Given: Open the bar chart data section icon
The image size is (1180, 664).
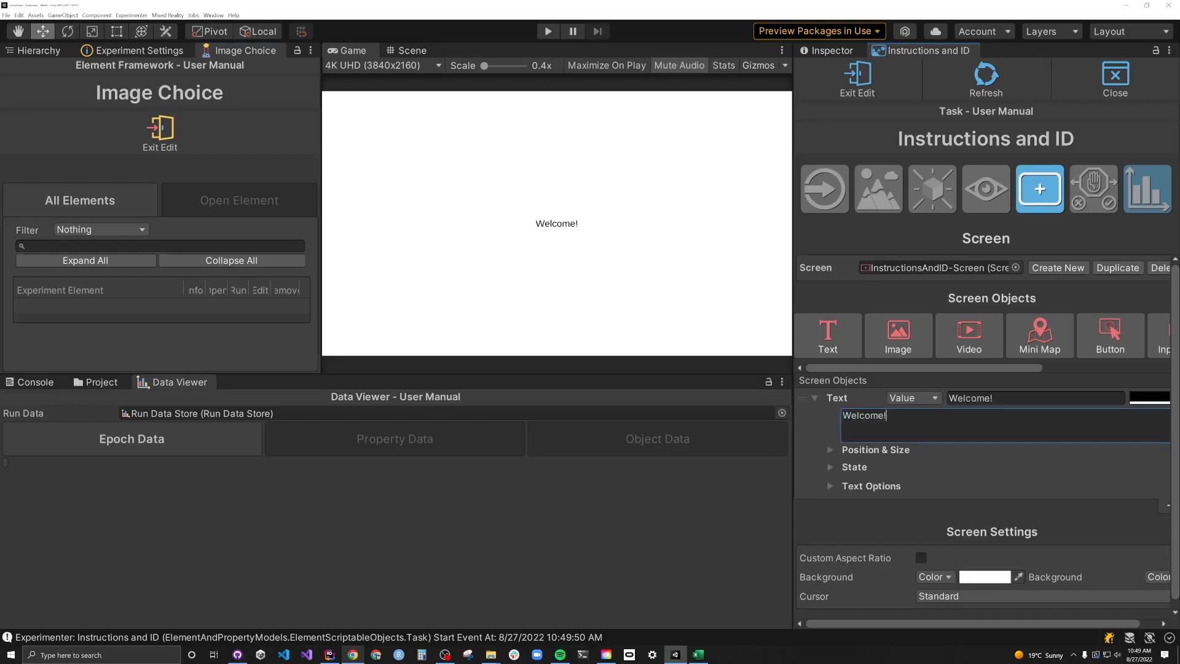Looking at the screenshot, I should tap(1147, 189).
